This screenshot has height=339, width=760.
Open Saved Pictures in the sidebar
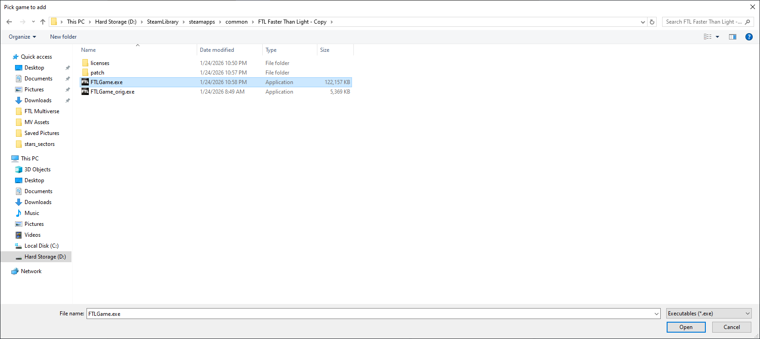(x=42, y=133)
